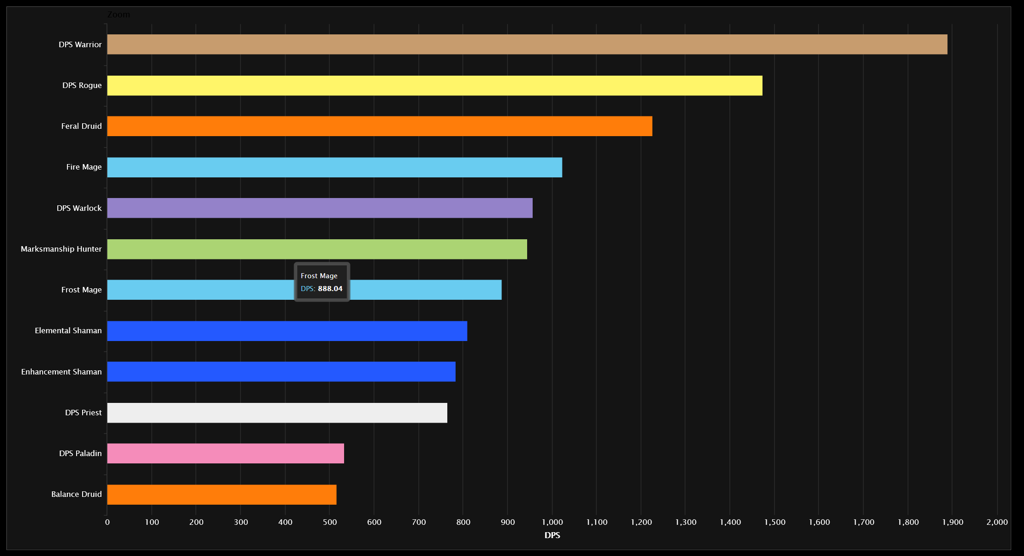Click the 'Balance Druid' axis label
The image size is (1024, 556).
click(x=77, y=494)
